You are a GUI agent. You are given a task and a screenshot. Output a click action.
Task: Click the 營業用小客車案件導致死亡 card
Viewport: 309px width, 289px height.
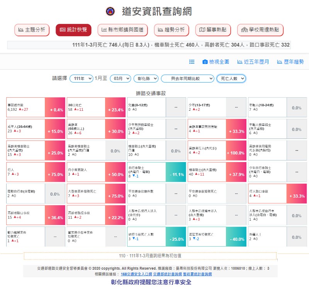[x=96, y=237]
